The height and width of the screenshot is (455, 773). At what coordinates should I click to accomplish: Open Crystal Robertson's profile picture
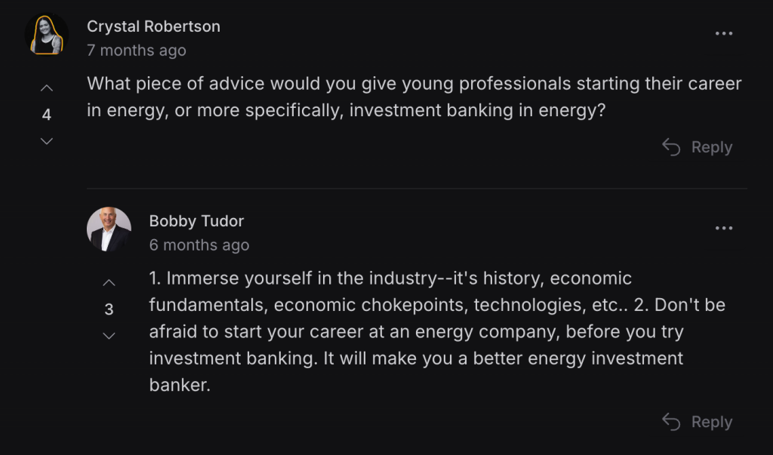[47, 35]
